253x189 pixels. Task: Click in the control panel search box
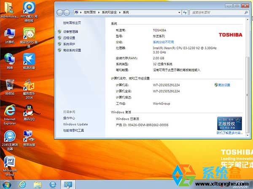(x=217, y=12)
